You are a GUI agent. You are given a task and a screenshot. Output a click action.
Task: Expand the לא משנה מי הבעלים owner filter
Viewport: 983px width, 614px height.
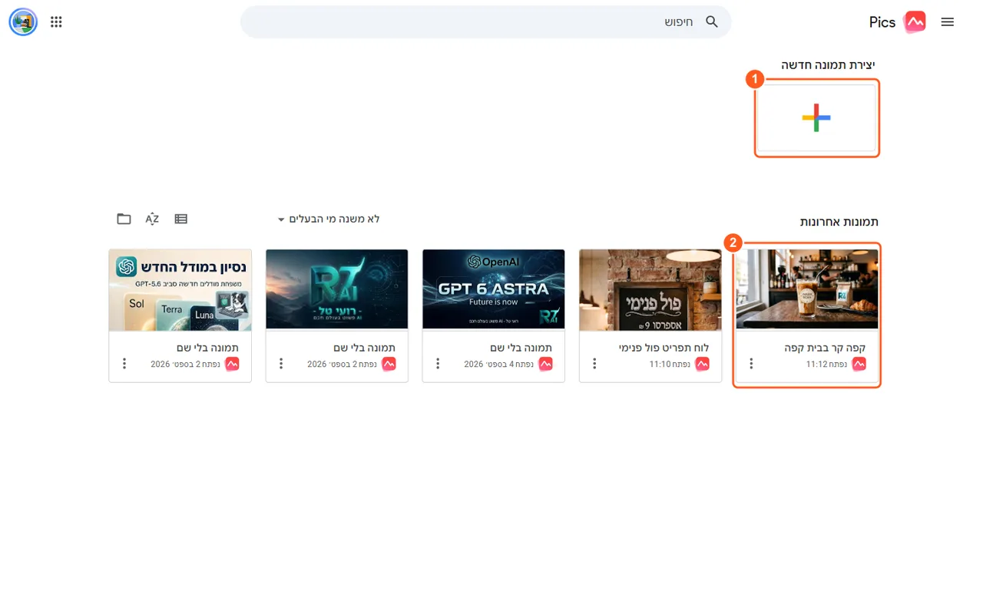(329, 220)
